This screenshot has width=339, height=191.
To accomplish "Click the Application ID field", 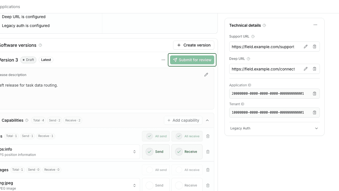I will [x=275, y=94].
